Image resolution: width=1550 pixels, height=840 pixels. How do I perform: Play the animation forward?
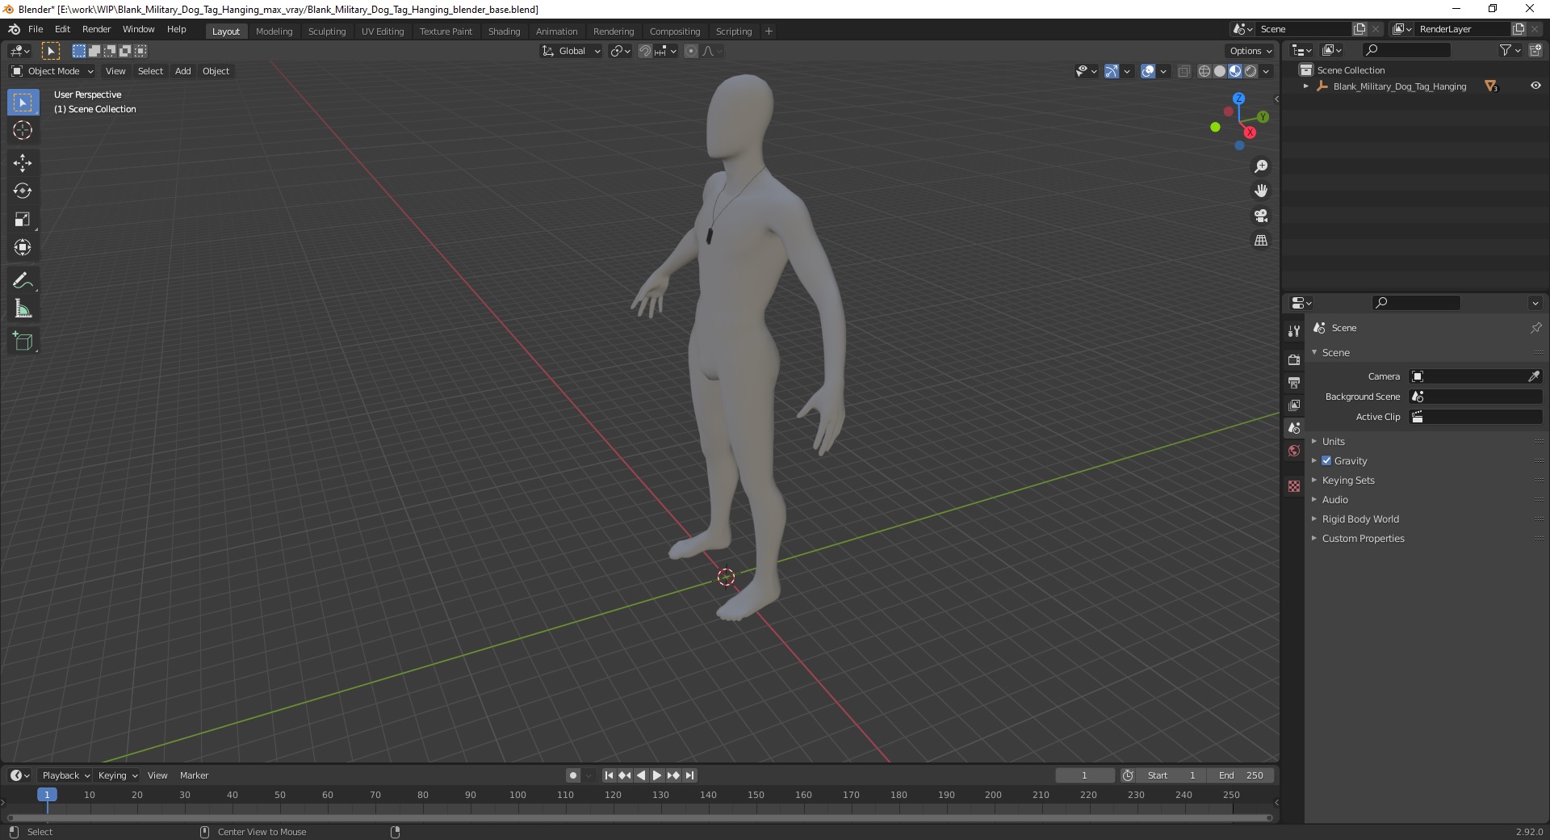(x=656, y=775)
